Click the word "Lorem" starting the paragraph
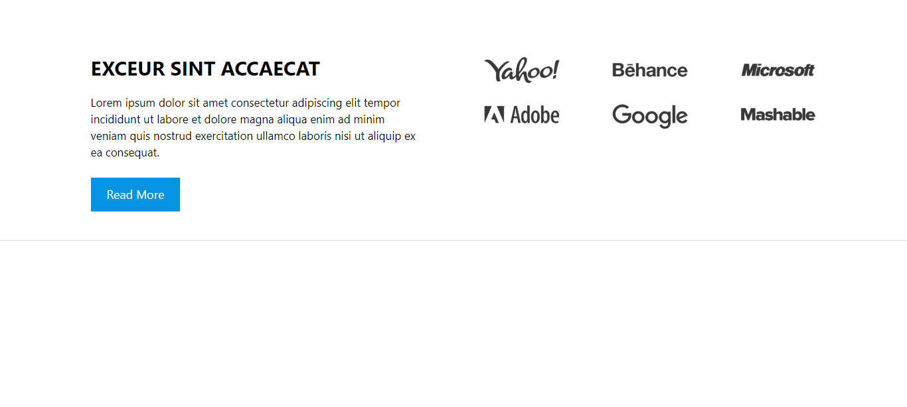907x407 pixels. [x=106, y=103]
